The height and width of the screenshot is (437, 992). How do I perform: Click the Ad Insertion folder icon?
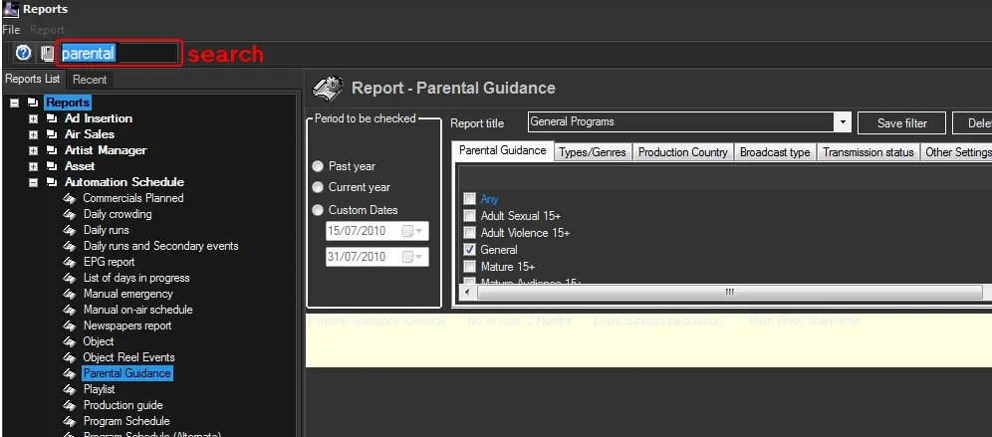53,118
